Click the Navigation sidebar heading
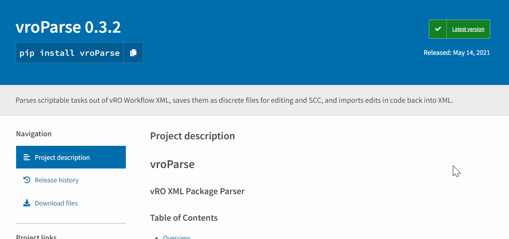Viewport: 509px width, 239px height. [x=34, y=134]
